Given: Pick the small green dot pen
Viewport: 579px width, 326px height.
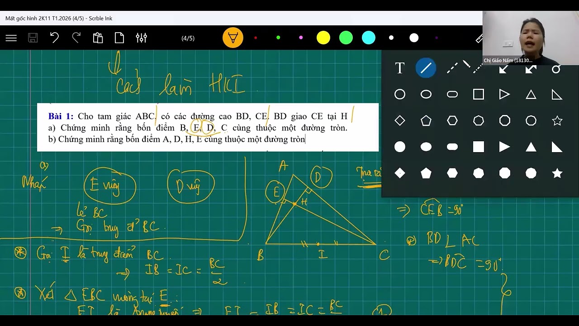Looking at the screenshot, I should [x=278, y=38].
